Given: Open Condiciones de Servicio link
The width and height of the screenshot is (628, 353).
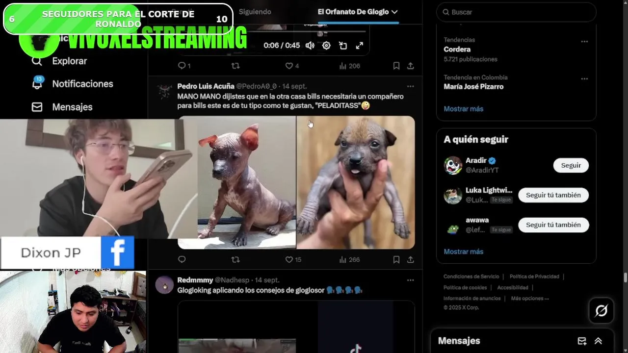Looking at the screenshot, I should point(471,277).
